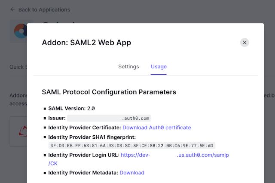Viewport: 275px width, 183px height.
Task: Click the back arrow icon beside Back to Applications
Action: [x=12, y=9]
